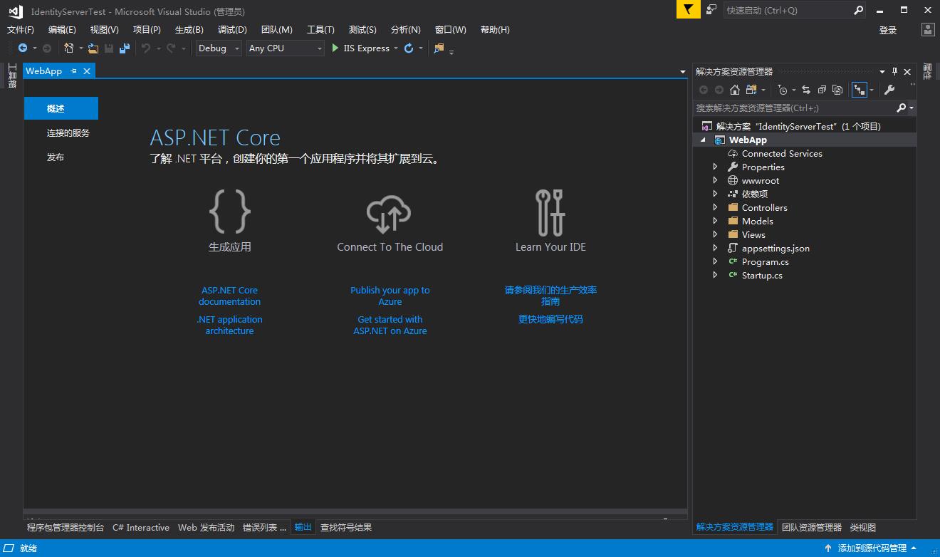Viewport: 940px width, 557px height.
Task: Open Properties with the wrench icon
Action: [x=889, y=90]
